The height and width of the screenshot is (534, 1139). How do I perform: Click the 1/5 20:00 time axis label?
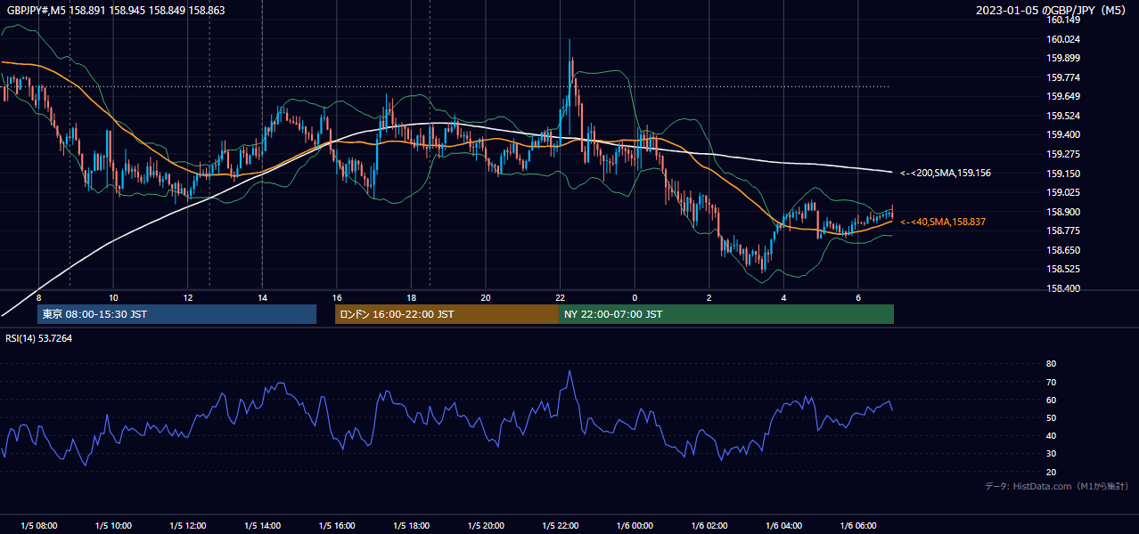[x=486, y=526]
